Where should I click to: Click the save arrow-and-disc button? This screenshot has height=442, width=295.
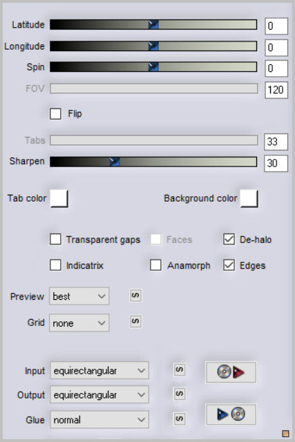pos(231,414)
